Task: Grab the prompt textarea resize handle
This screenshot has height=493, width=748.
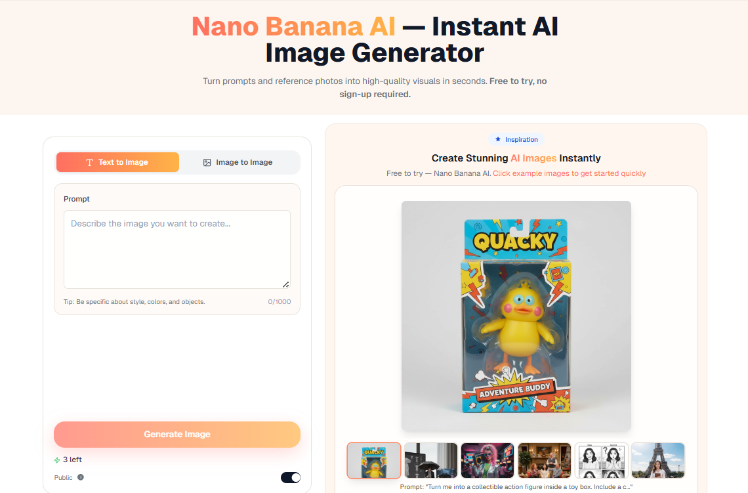Action: pos(285,284)
